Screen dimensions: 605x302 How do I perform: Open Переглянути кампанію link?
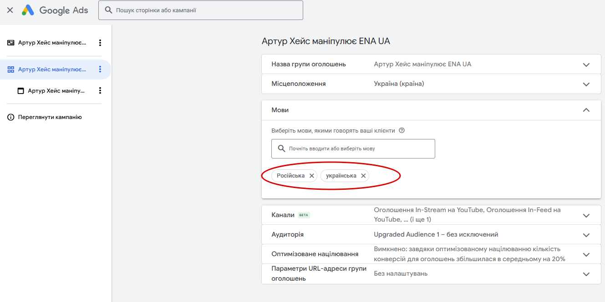click(x=50, y=117)
